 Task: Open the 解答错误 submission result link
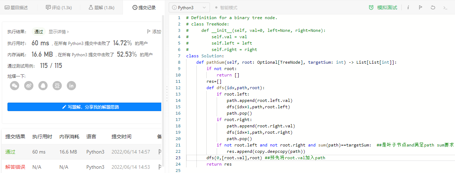[15, 167]
